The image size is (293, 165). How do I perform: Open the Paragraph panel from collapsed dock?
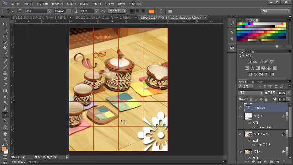[232, 39]
